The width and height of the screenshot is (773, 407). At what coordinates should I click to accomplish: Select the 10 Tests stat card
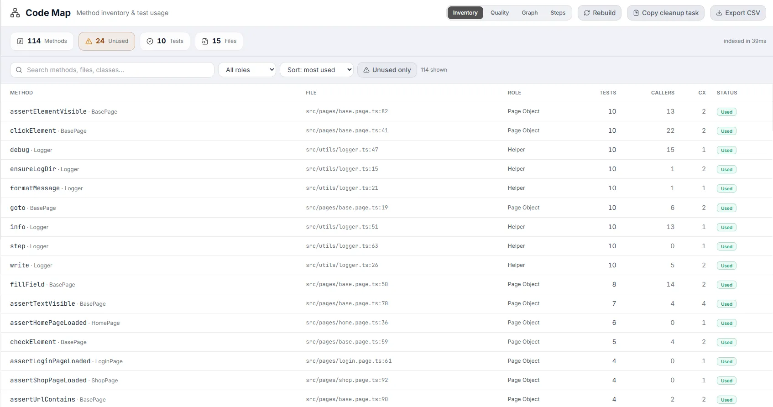point(165,41)
